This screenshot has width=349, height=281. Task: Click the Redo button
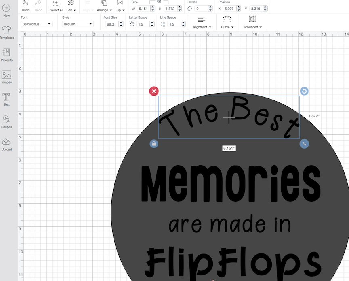38,6
